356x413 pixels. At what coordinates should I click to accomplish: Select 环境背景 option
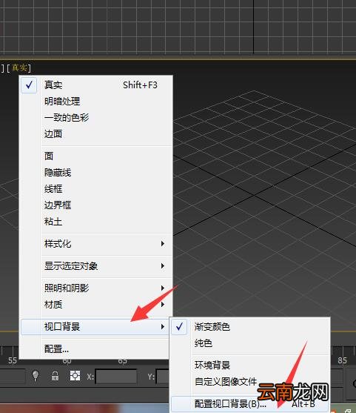point(250,365)
